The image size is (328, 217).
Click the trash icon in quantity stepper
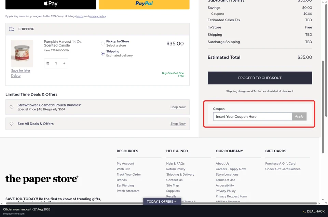[x=48, y=63]
